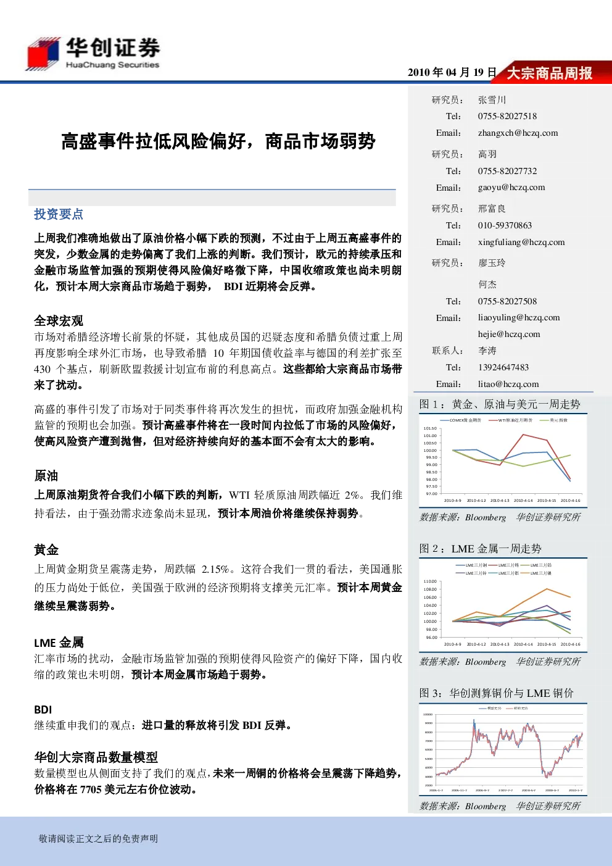This screenshot has width=612, height=866.
Task: Select sentence 预计本周油价将继续保持弱势
Action: 288,514
